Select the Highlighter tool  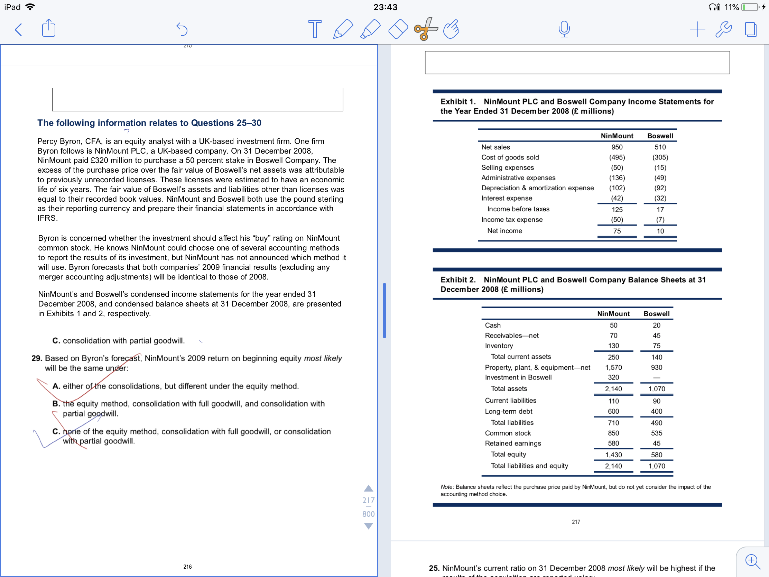pyautogui.click(x=370, y=29)
